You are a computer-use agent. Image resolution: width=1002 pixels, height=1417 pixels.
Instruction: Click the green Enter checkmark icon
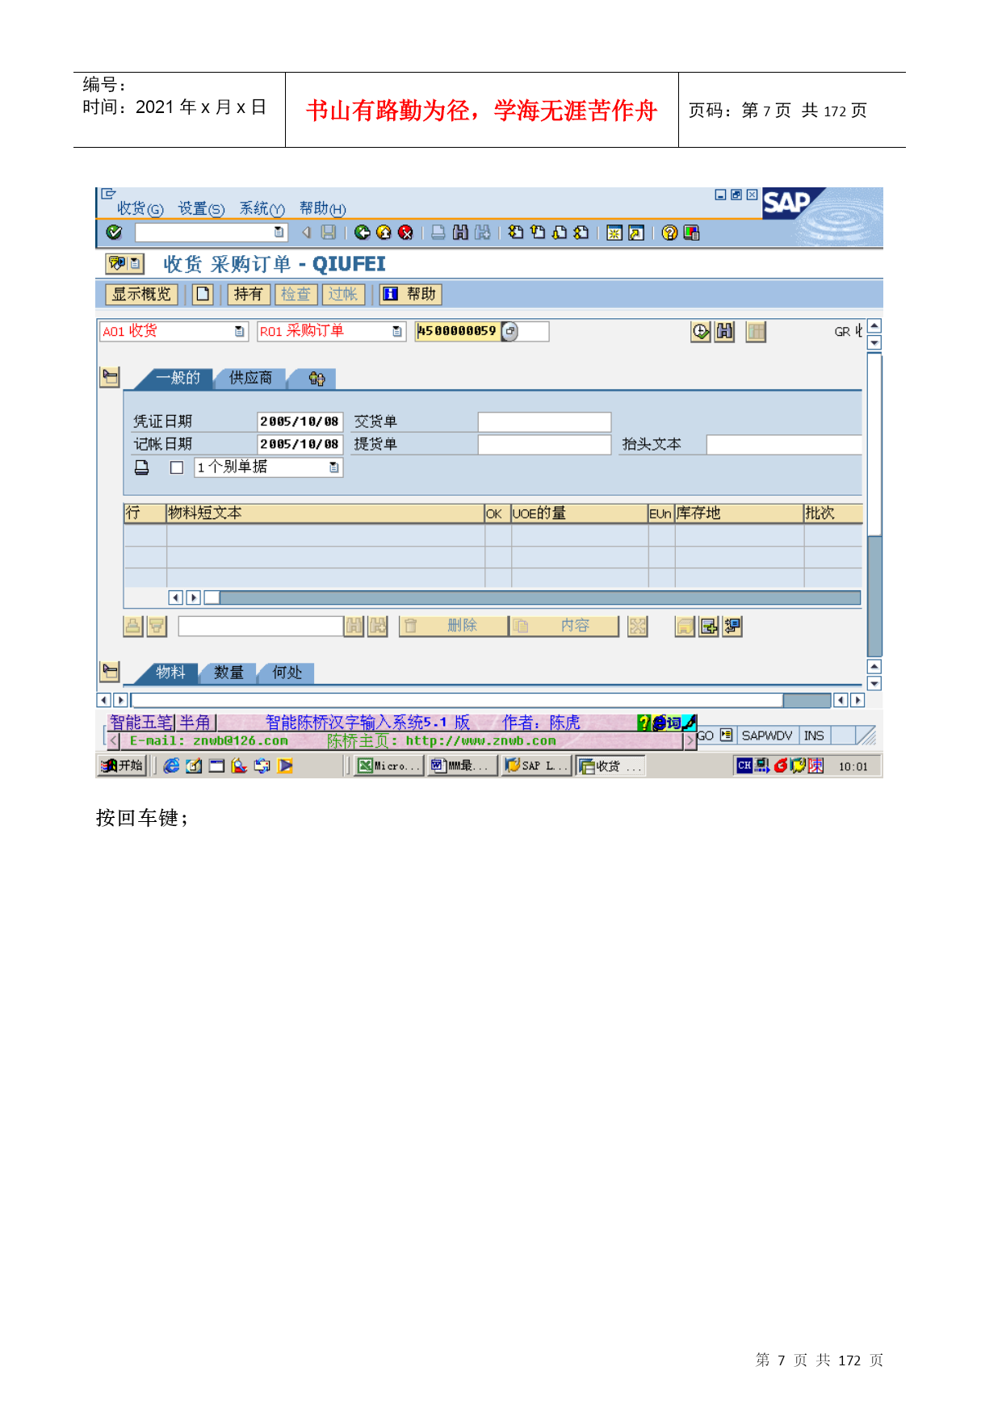tap(114, 233)
